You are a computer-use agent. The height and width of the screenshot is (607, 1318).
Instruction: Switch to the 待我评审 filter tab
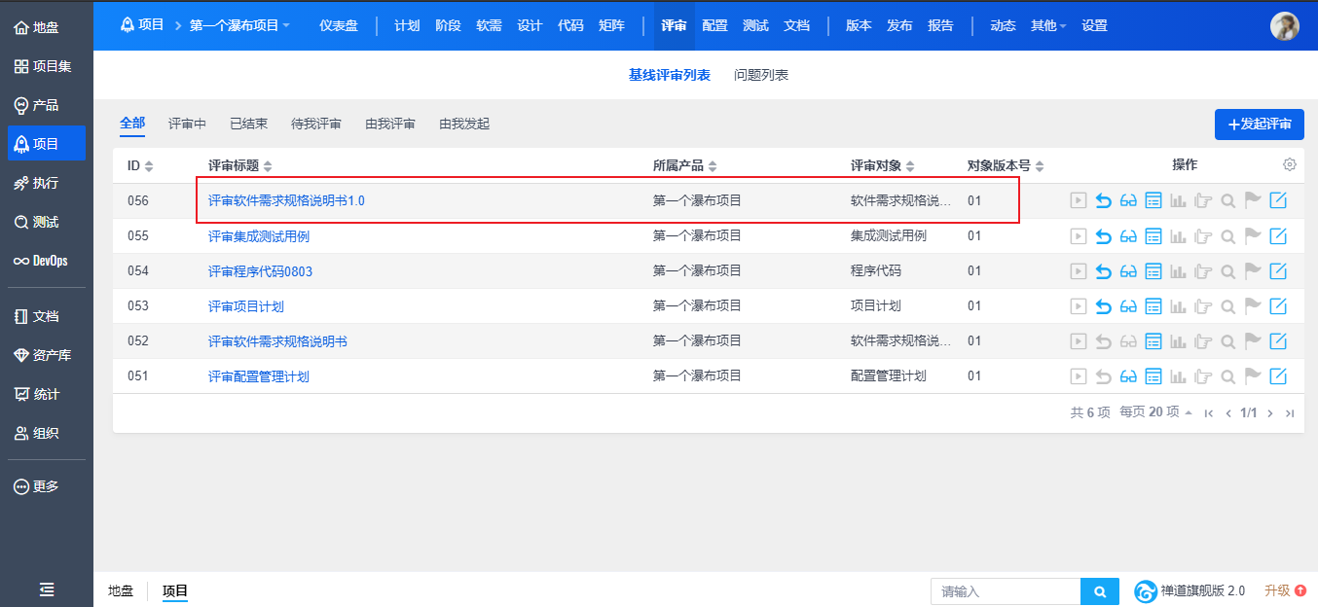coord(316,124)
